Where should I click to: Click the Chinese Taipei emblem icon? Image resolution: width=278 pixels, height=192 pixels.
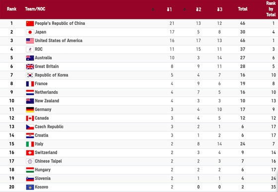click(30, 161)
